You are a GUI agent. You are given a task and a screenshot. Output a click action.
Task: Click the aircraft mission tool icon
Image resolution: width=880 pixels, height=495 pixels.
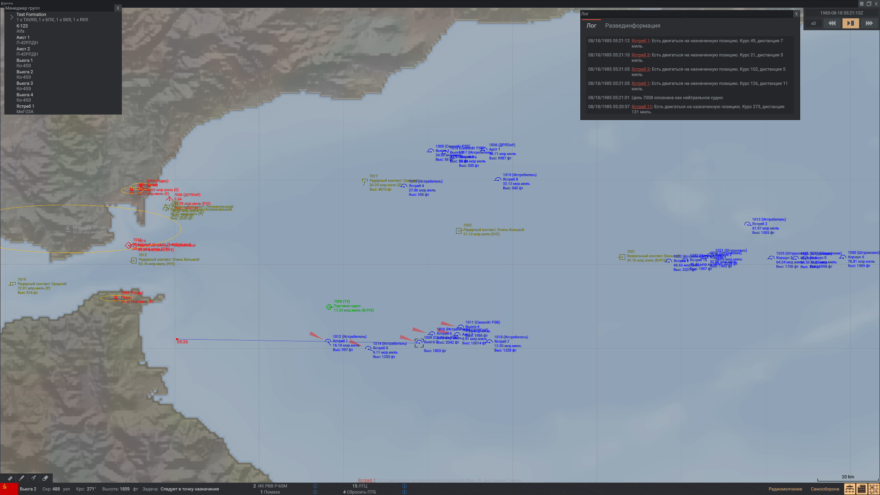coord(33,478)
